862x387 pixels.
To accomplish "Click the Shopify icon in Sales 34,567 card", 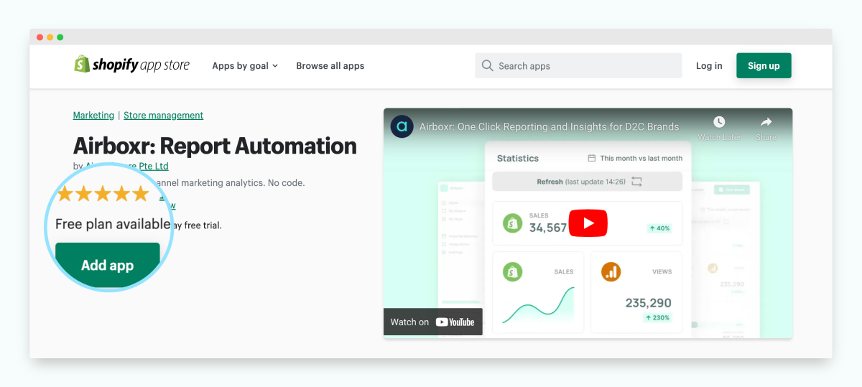I will [x=512, y=223].
